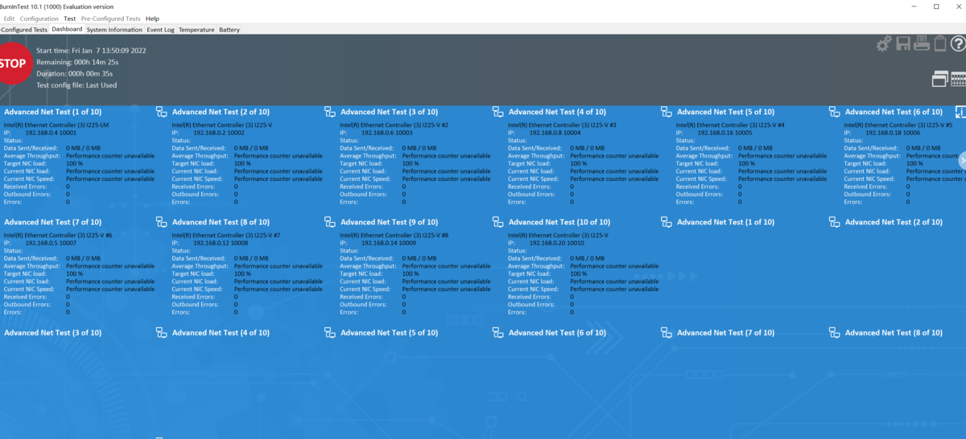Switch to the Battery tab
Image resolution: width=966 pixels, height=439 pixels.
click(x=229, y=30)
